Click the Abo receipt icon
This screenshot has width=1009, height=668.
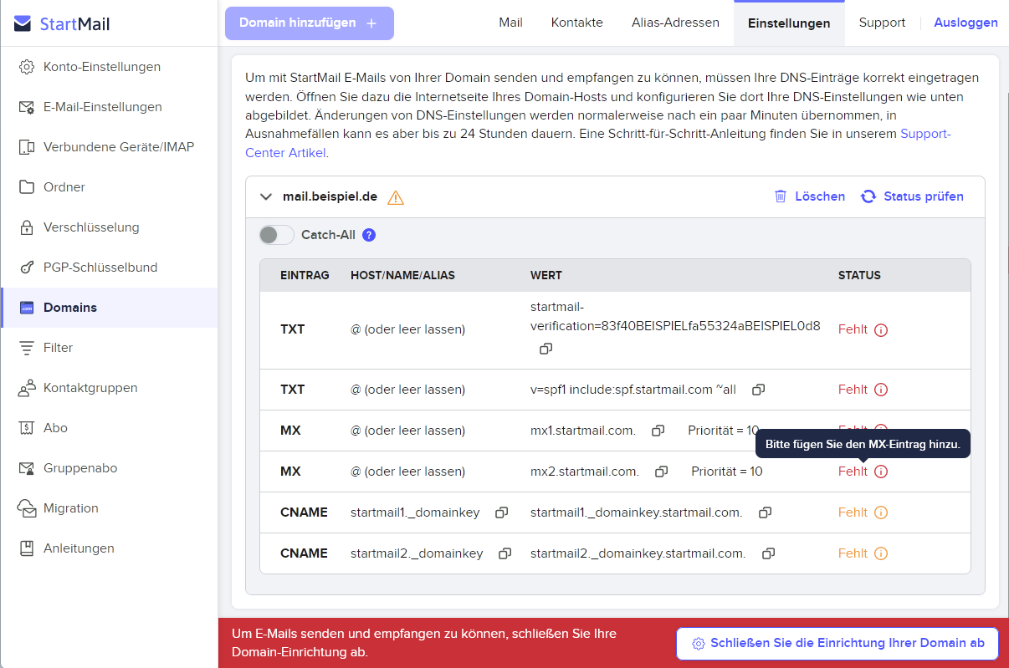27,428
